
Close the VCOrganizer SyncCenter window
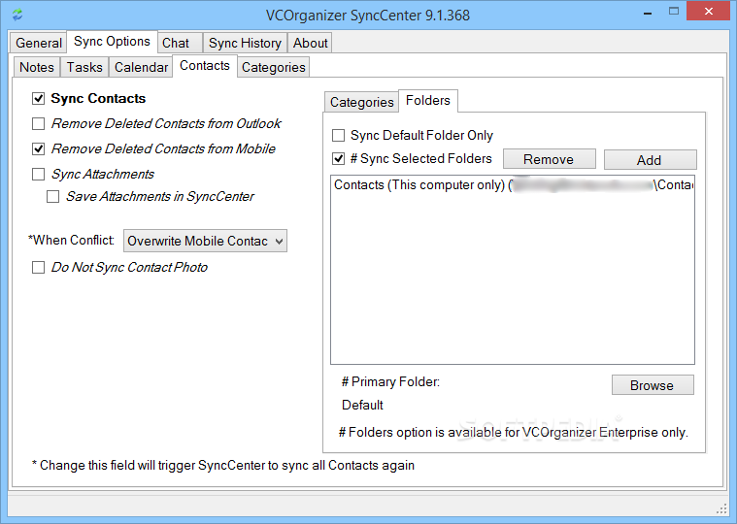point(709,12)
